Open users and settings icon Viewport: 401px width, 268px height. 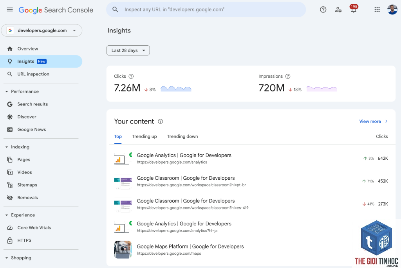pos(338,10)
